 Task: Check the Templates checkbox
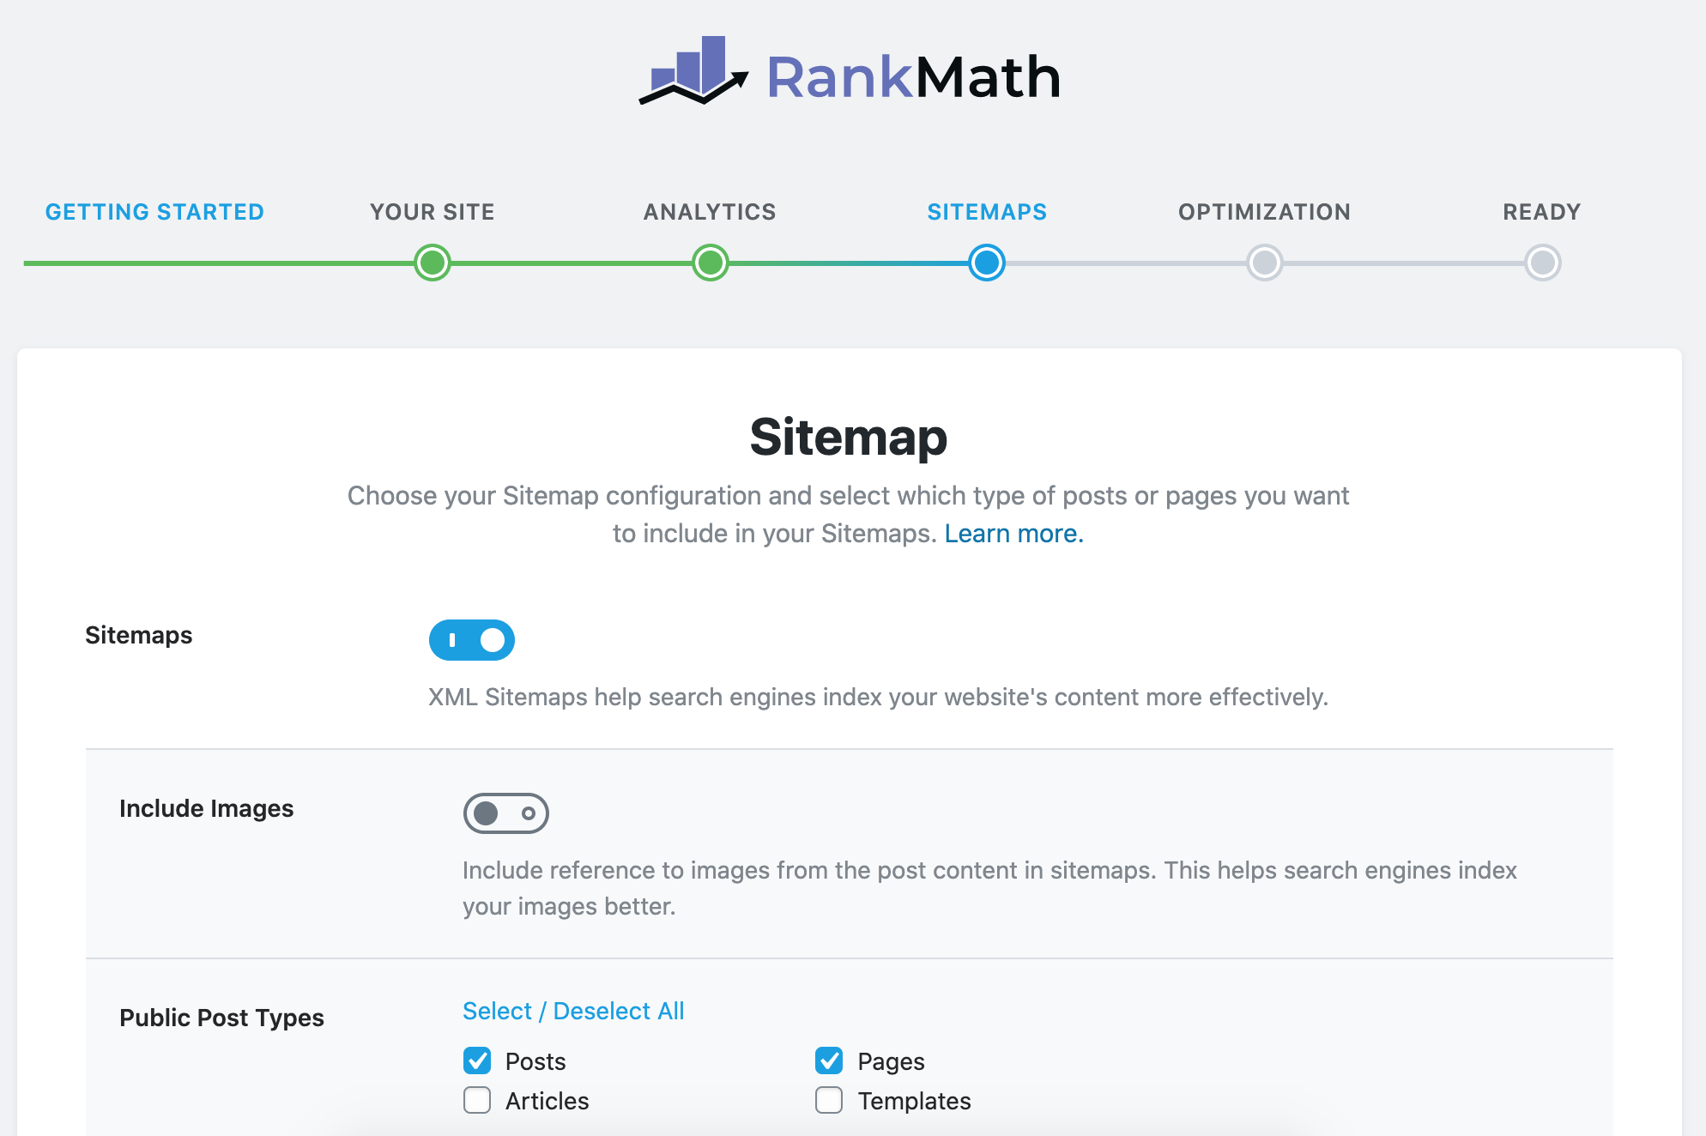[828, 1100]
